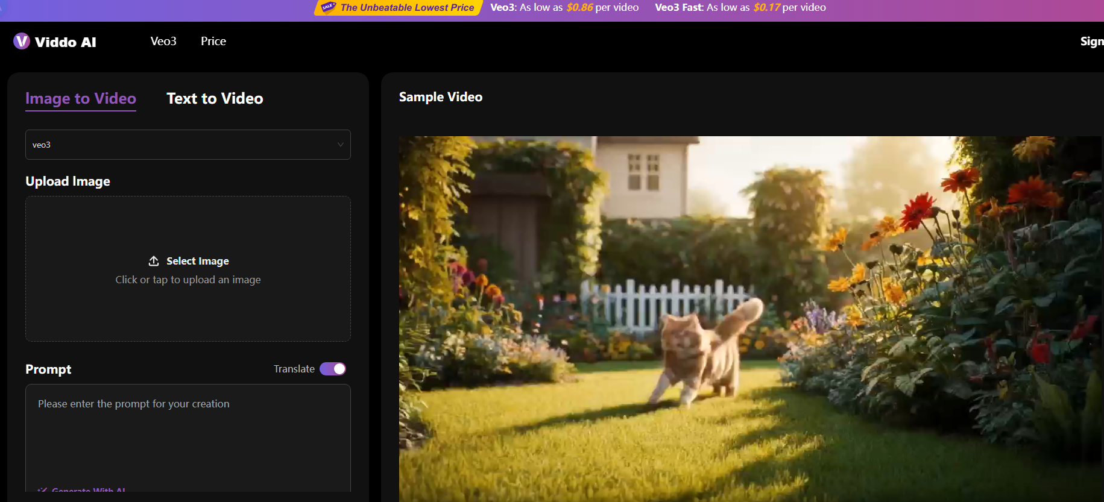The image size is (1104, 502).
Task: Click 'Click or tap to upload an image' text
Action: click(188, 280)
